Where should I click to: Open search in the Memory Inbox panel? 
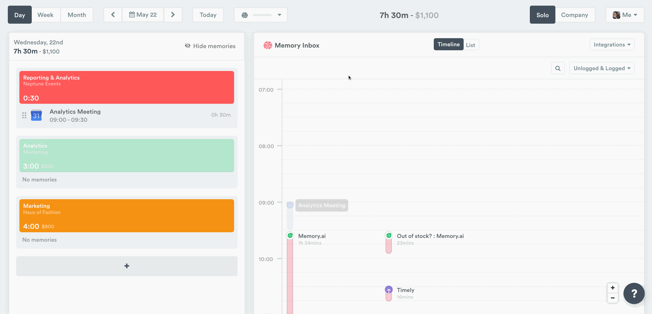pyautogui.click(x=558, y=68)
